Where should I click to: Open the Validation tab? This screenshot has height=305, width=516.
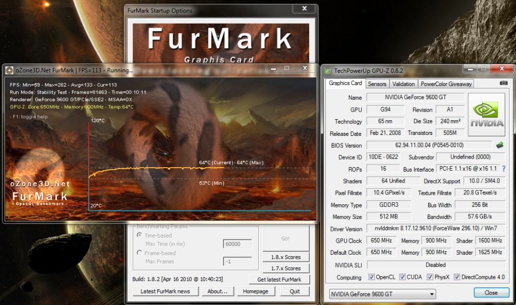[x=404, y=84]
